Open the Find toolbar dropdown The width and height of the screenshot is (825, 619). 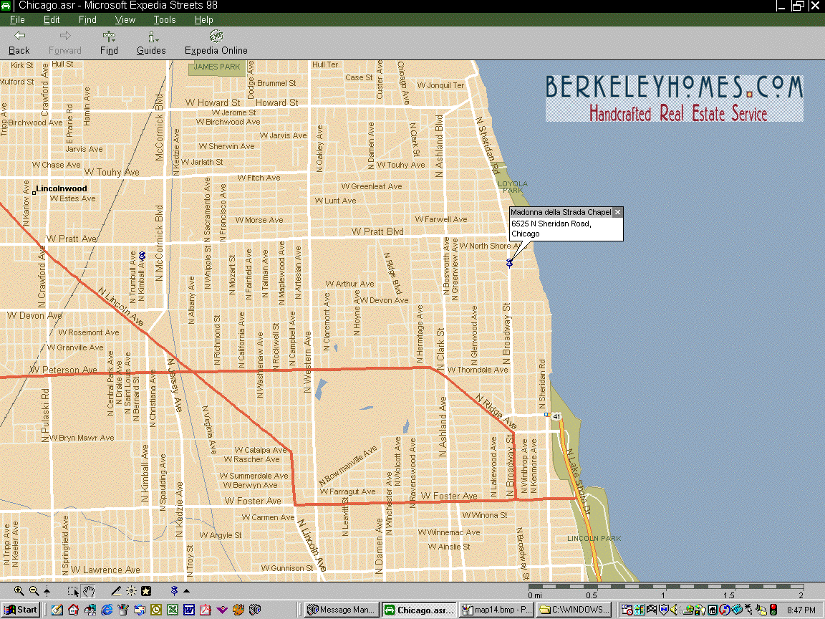pyautogui.click(x=109, y=42)
